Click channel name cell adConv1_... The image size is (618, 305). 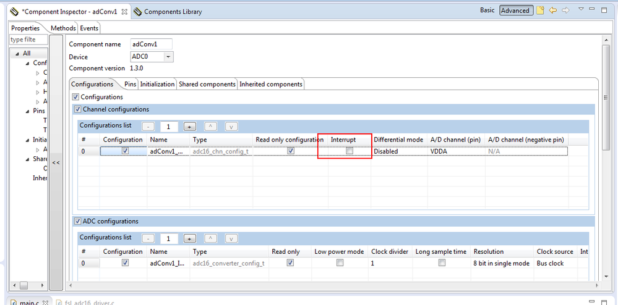pyautogui.click(x=168, y=151)
